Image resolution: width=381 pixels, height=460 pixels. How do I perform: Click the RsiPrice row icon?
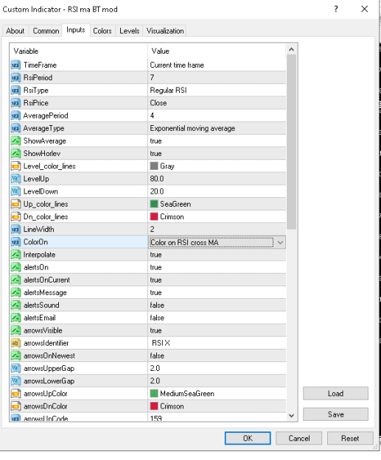16,103
